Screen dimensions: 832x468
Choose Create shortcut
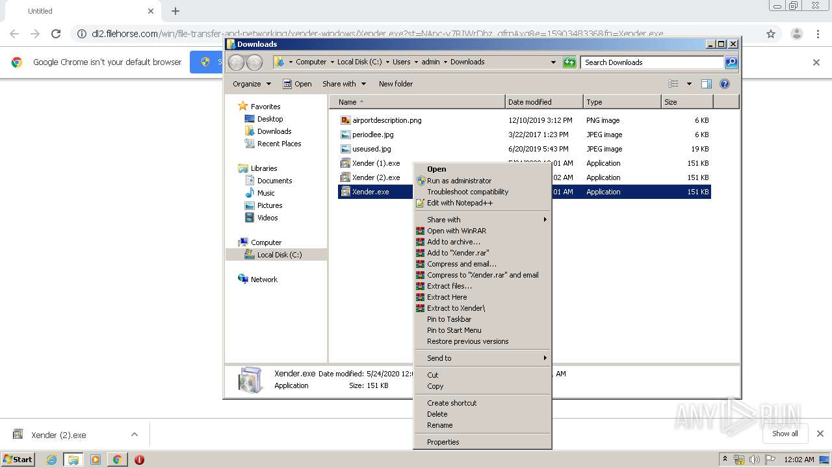pos(482,403)
